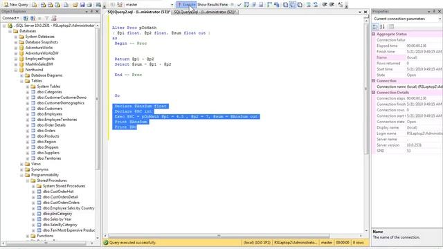
Task: Switch to the SQLQuery2.sql tab
Action: (138, 12)
